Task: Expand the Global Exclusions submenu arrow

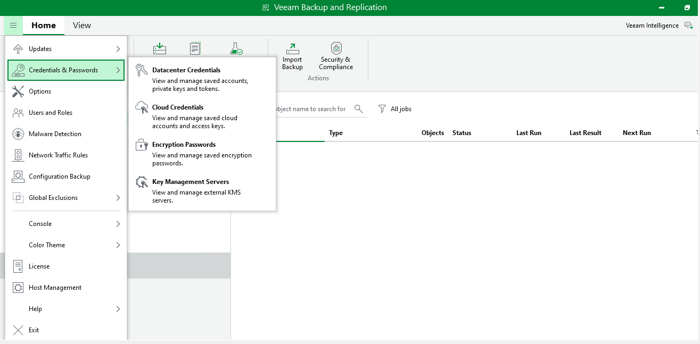Action: click(x=118, y=198)
